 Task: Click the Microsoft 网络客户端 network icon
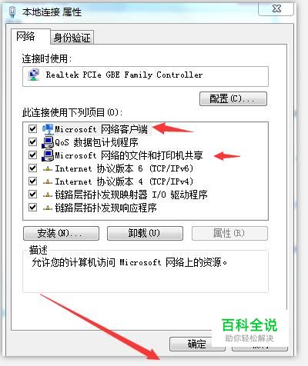coord(48,129)
